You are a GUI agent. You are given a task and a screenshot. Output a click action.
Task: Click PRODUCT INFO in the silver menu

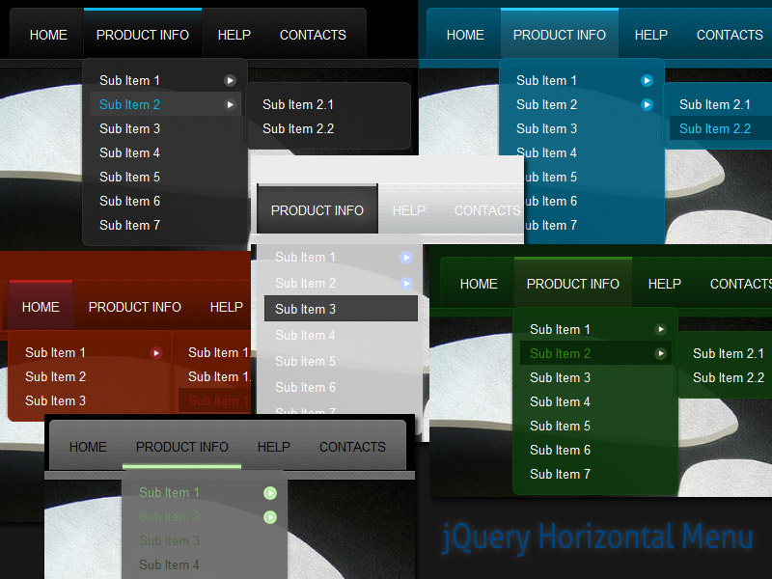coord(317,209)
